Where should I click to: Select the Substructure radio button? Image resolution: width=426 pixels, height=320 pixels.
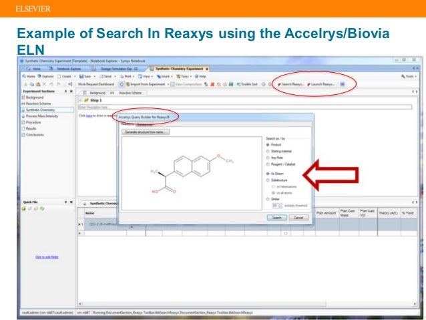(268, 180)
